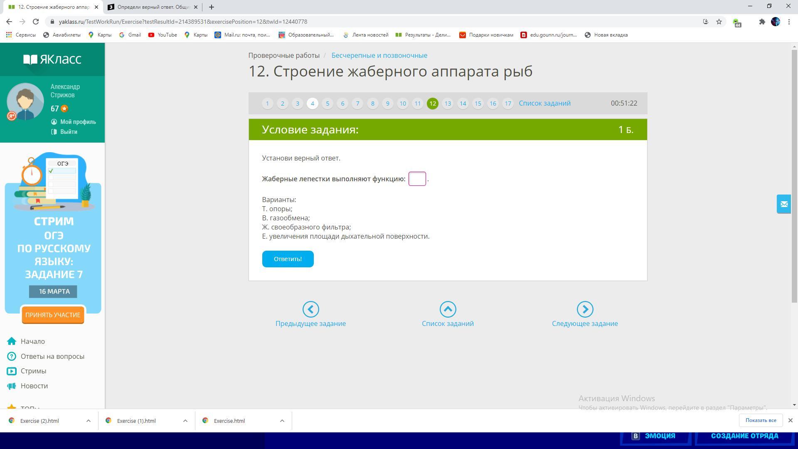Viewport: 798px width, 449px height.
Task: Open Exercise.html download chevron menu
Action: pyautogui.click(x=282, y=421)
